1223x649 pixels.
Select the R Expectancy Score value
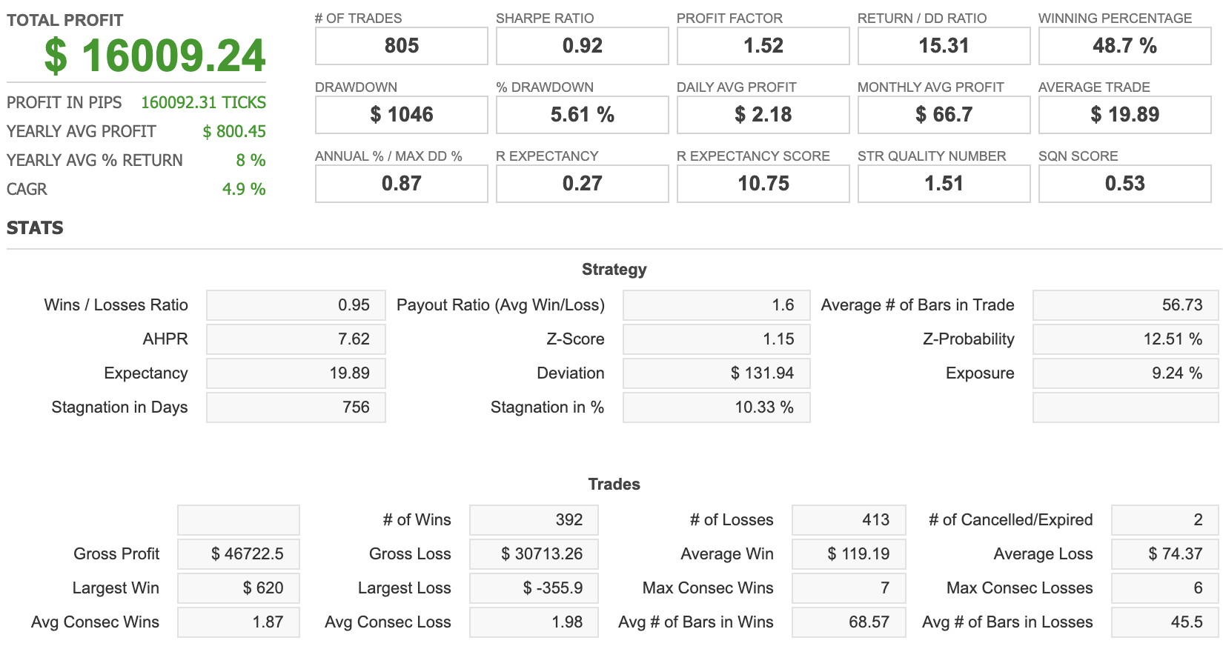click(x=763, y=184)
